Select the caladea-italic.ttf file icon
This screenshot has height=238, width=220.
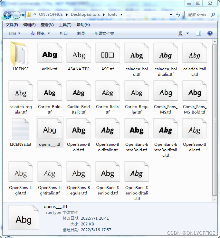click(195, 53)
